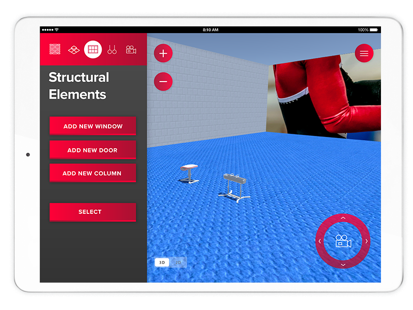This screenshot has width=413, height=310.
Task: Pan the camera right with the right chevron
Action: coord(367,241)
